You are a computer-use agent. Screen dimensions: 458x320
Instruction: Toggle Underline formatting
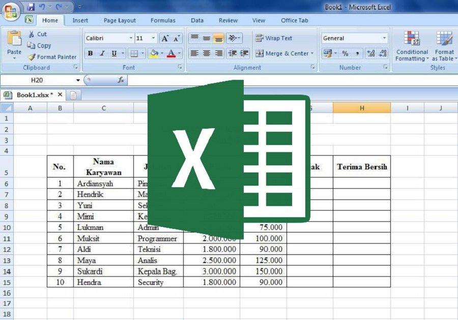pyautogui.click(x=114, y=53)
